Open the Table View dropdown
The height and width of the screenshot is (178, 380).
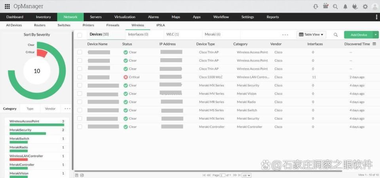(x=311, y=35)
